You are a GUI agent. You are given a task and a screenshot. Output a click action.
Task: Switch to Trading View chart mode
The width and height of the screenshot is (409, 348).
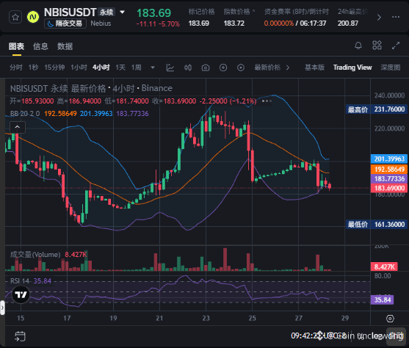(x=352, y=68)
